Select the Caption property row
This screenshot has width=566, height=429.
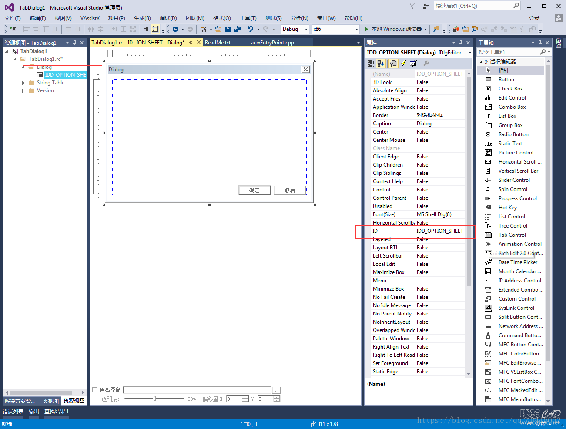point(418,124)
